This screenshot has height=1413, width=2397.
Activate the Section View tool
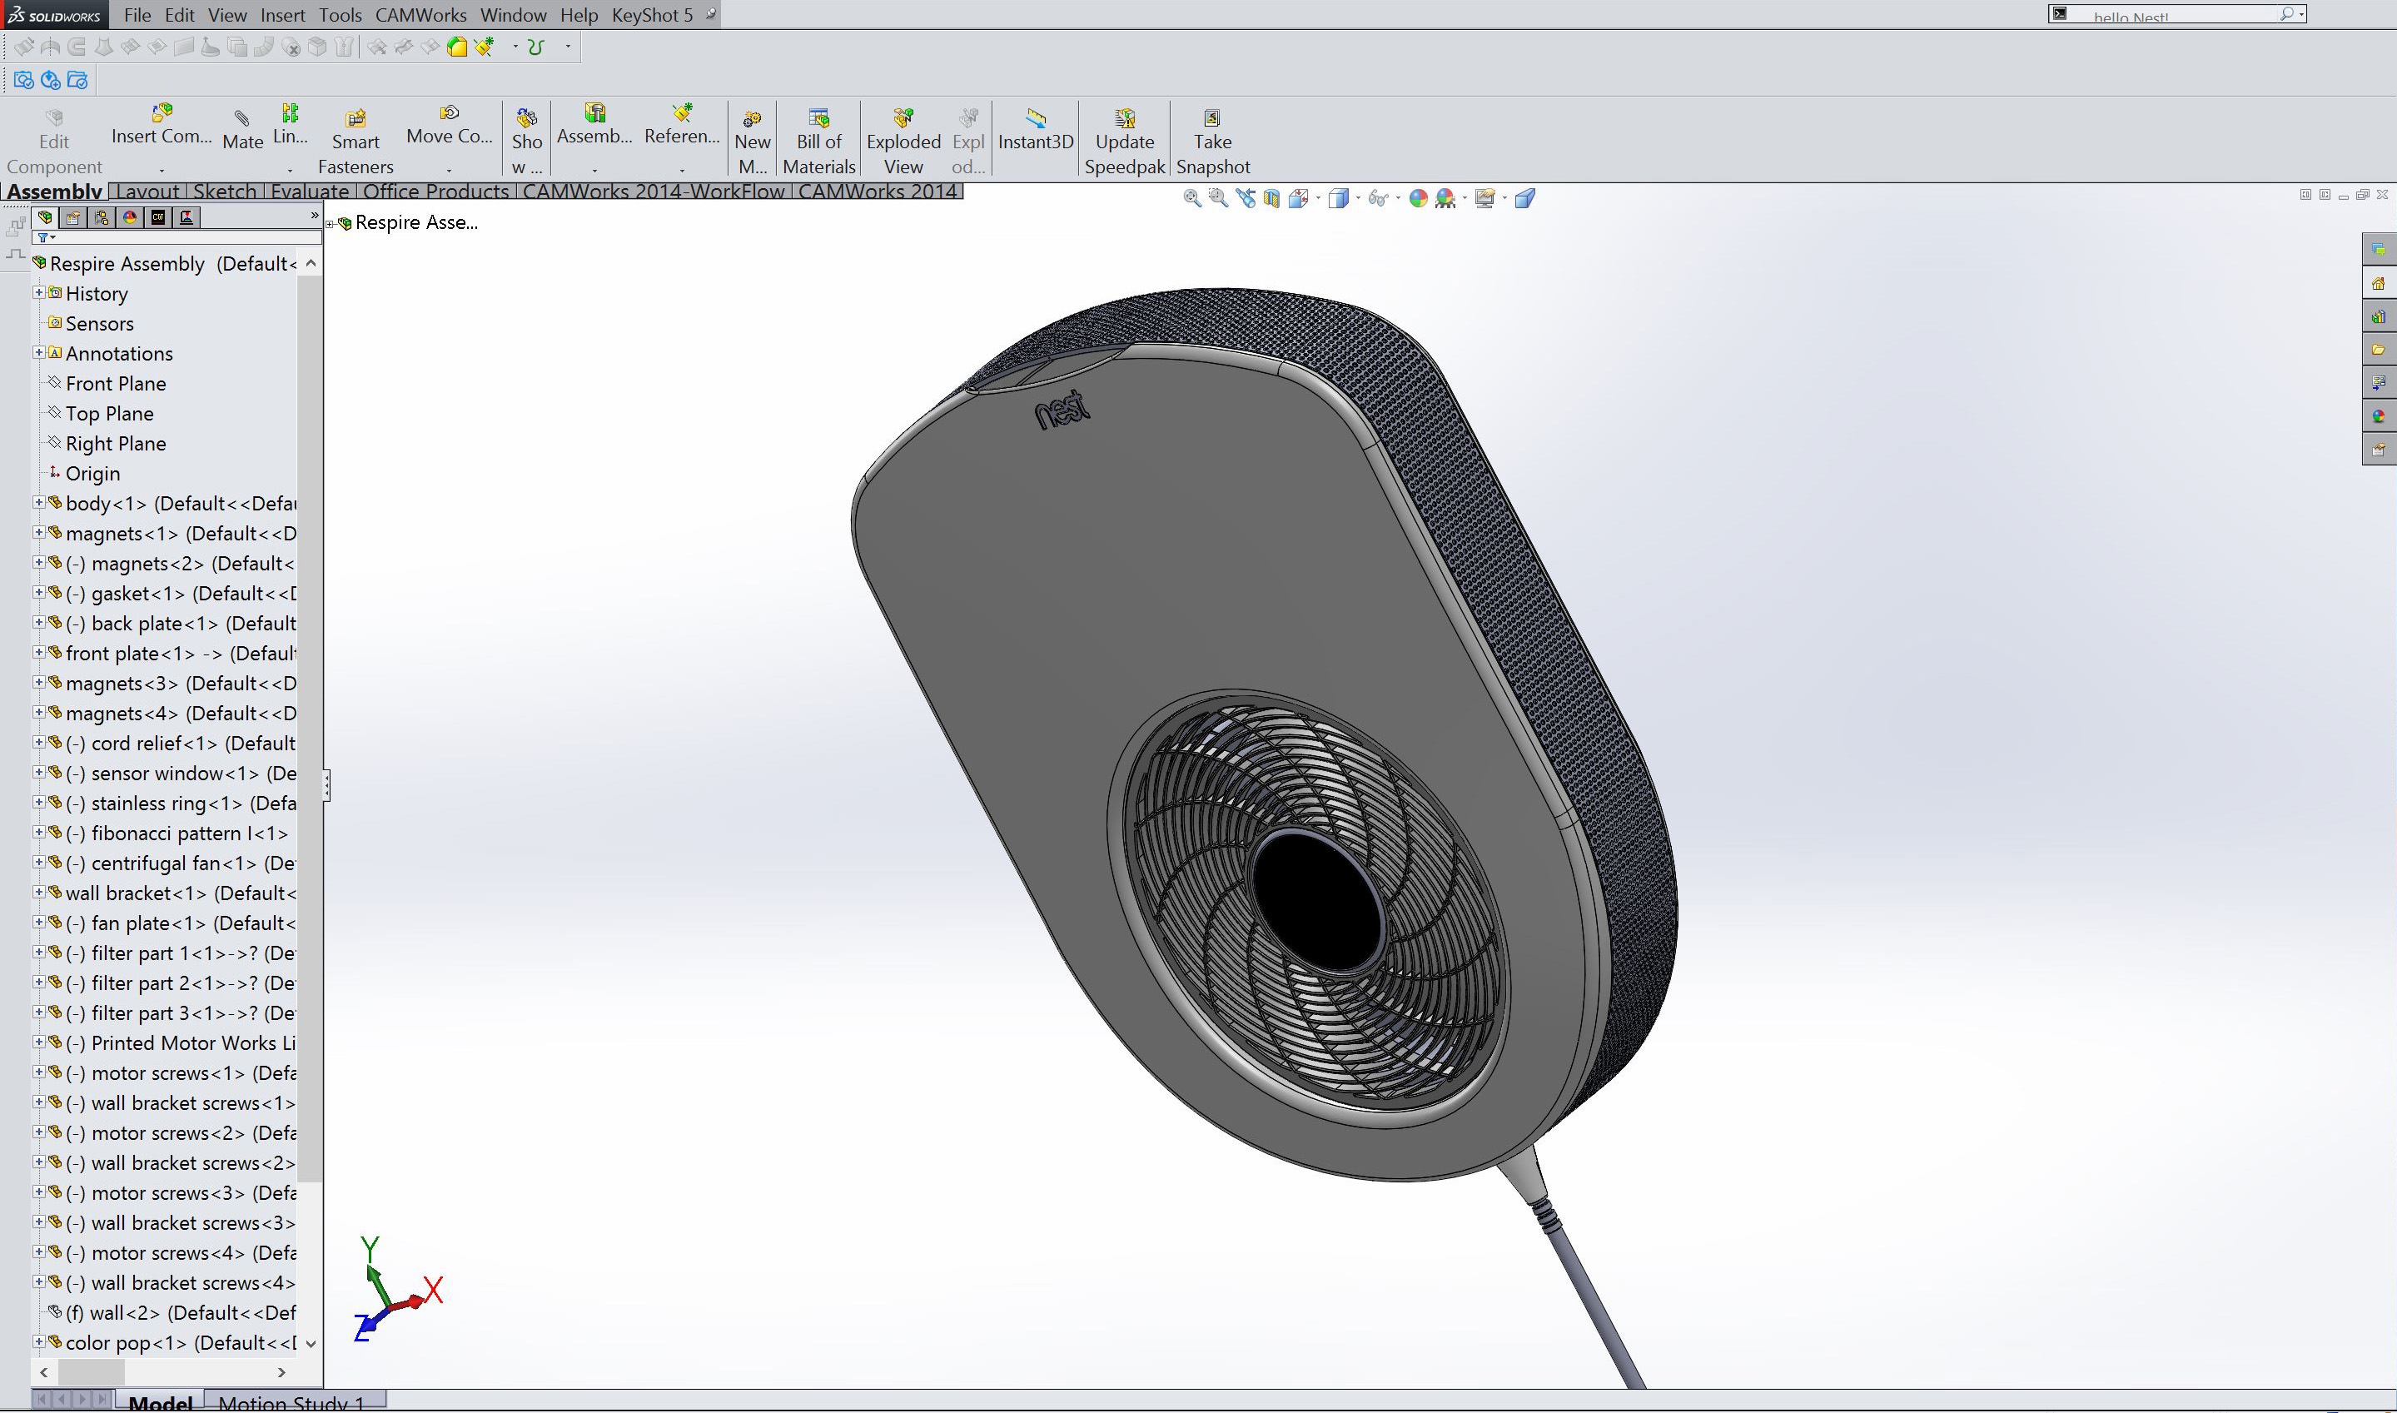tap(1272, 197)
